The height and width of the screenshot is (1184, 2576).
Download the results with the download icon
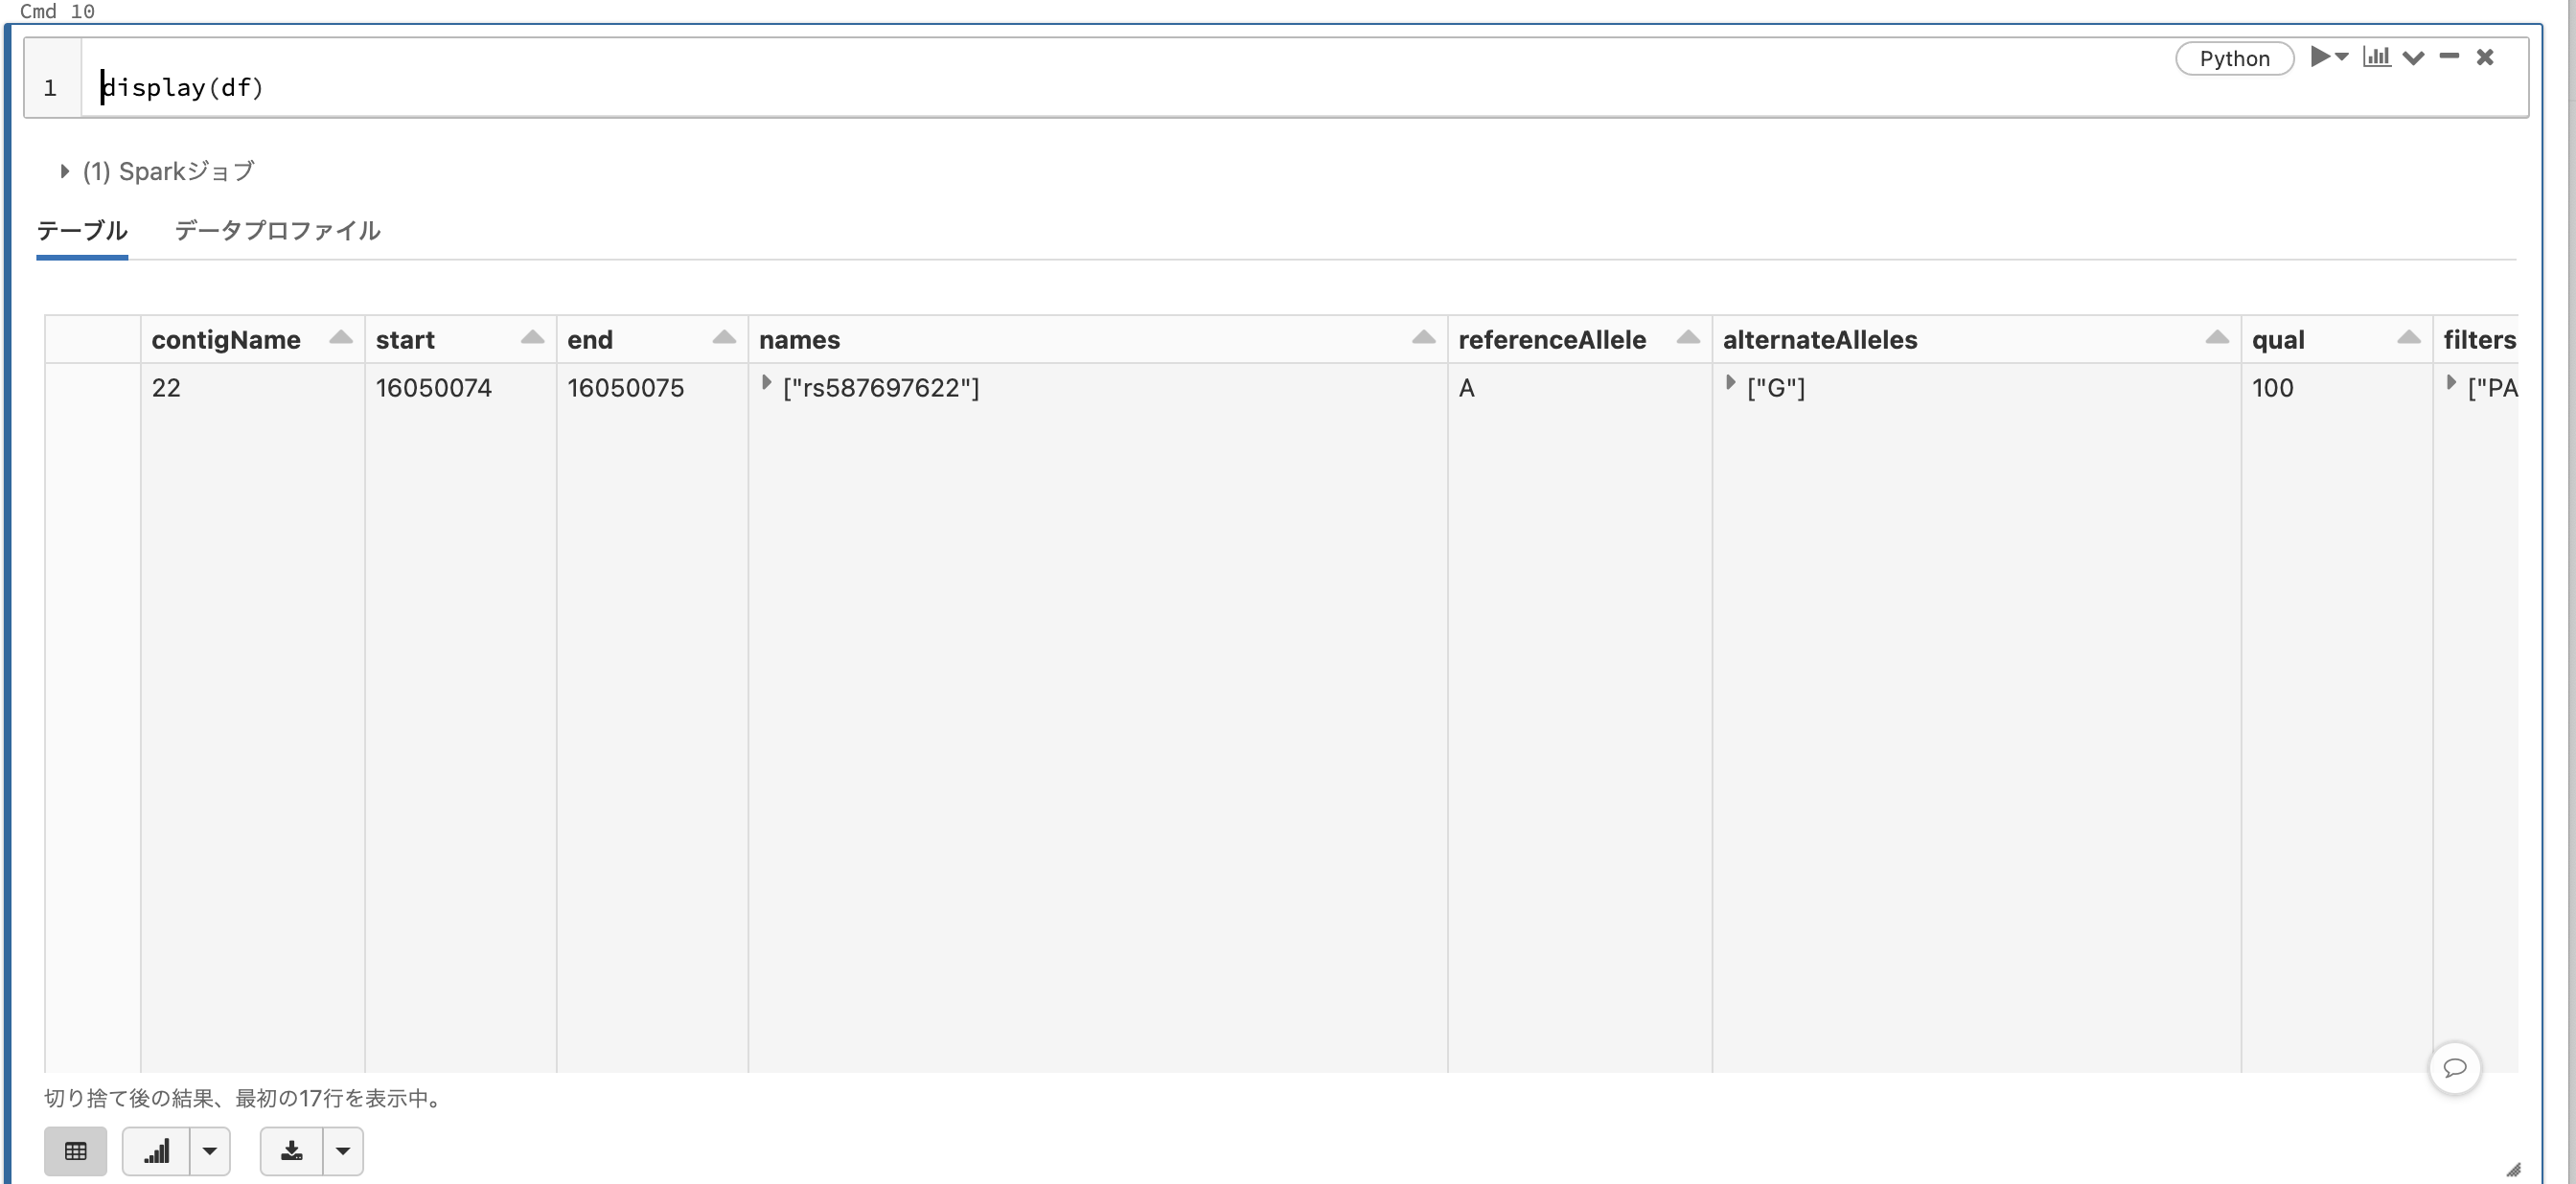[292, 1151]
